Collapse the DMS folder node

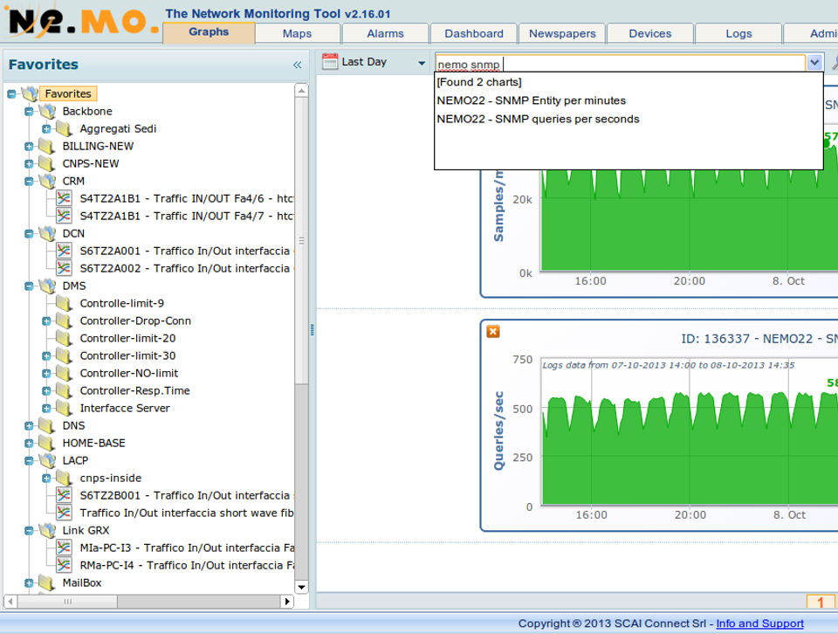29,286
